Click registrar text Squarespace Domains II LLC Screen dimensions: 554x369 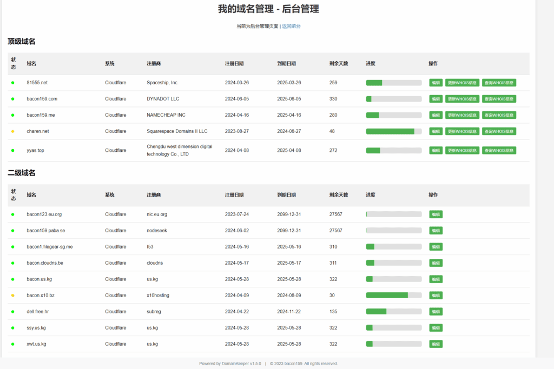177,131
